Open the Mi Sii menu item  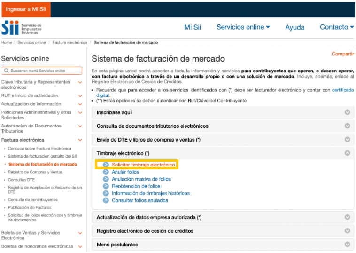pyautogui.click(x=193, y=27)
